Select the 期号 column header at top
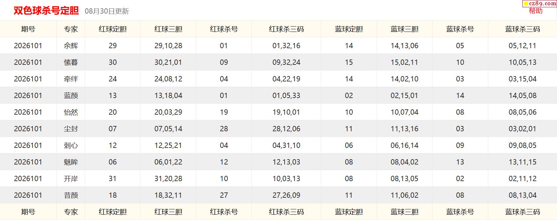557x220 pixels. click(28, 29)
